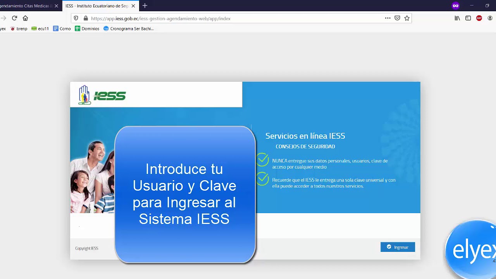496x279 pixels.
Task: Open the Adblock Plus extension icon
Action: [479, 18]
